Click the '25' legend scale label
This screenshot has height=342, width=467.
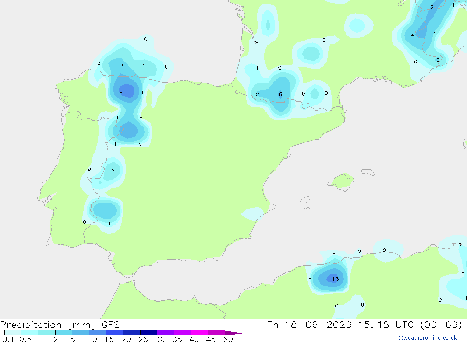143,339
